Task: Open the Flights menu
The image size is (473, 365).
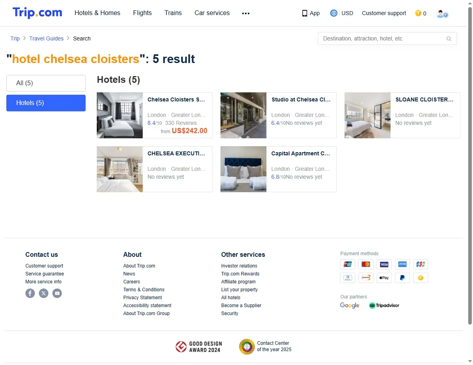Action: pos(142,13)
